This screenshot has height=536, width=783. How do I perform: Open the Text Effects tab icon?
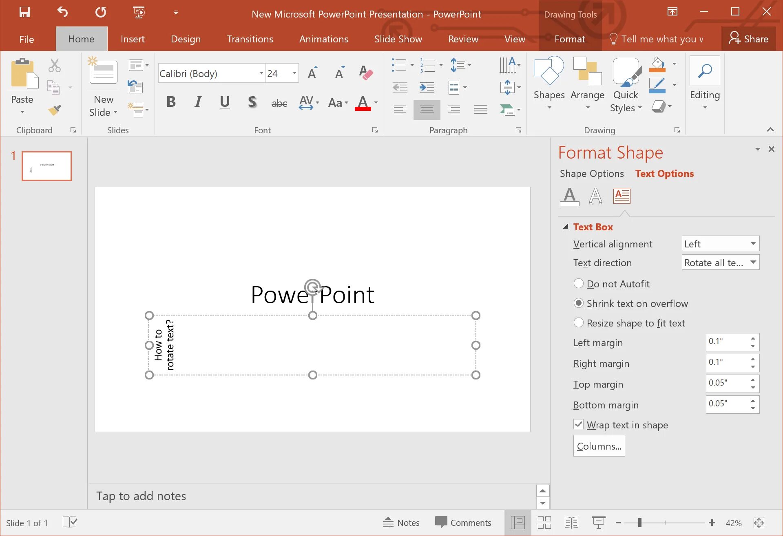coord(595,196)
